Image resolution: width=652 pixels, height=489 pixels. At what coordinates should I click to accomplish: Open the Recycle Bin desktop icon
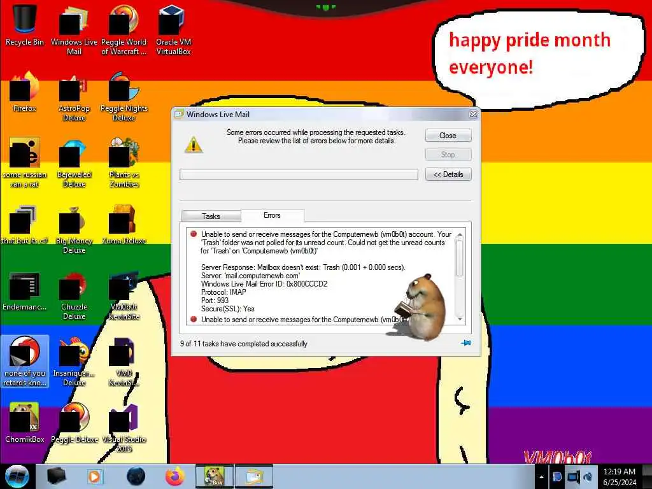pos(25,25)
